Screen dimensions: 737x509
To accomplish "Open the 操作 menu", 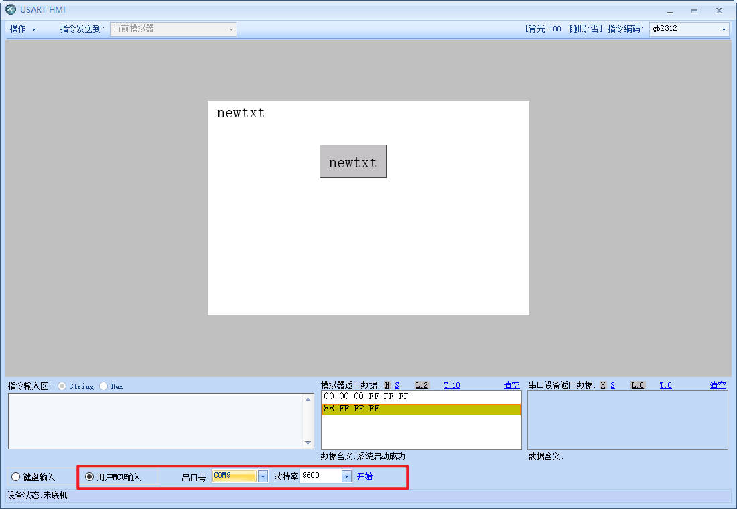I will 23,29.
